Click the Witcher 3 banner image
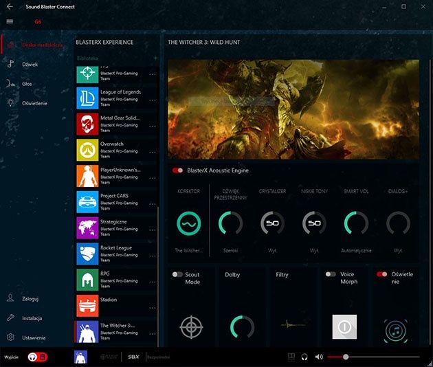This screenshot has width=433, height=367. tap(293, 109)
